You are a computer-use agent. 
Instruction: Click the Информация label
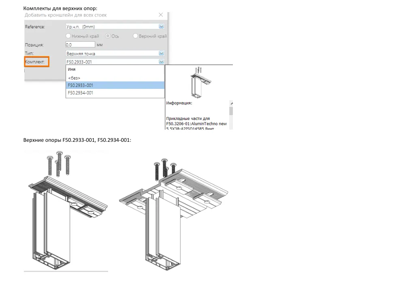pyautogui.click(x=179, y=103)
